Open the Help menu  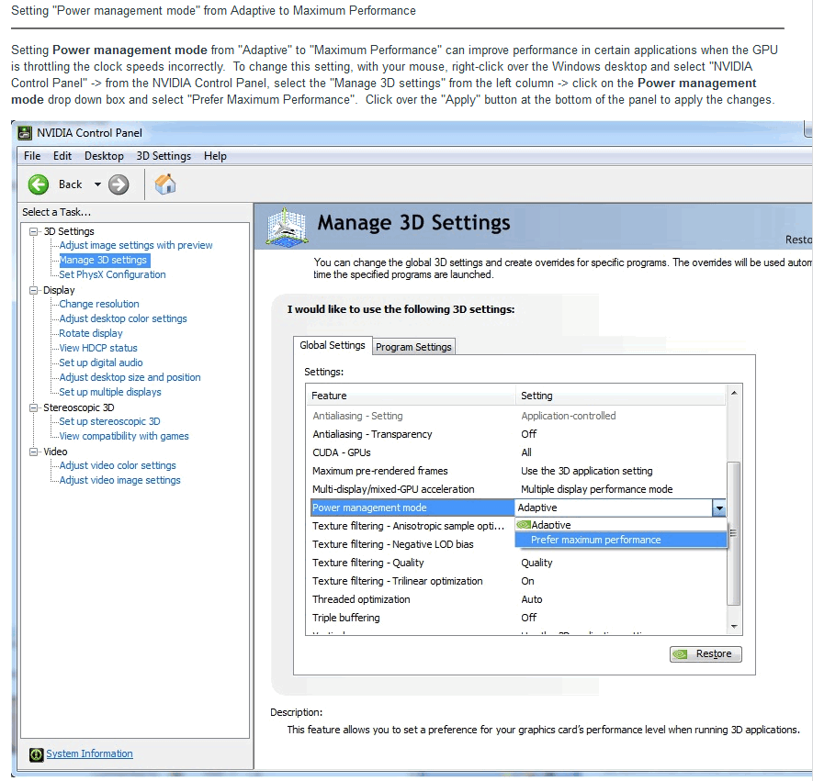click(x=215, y=156)
